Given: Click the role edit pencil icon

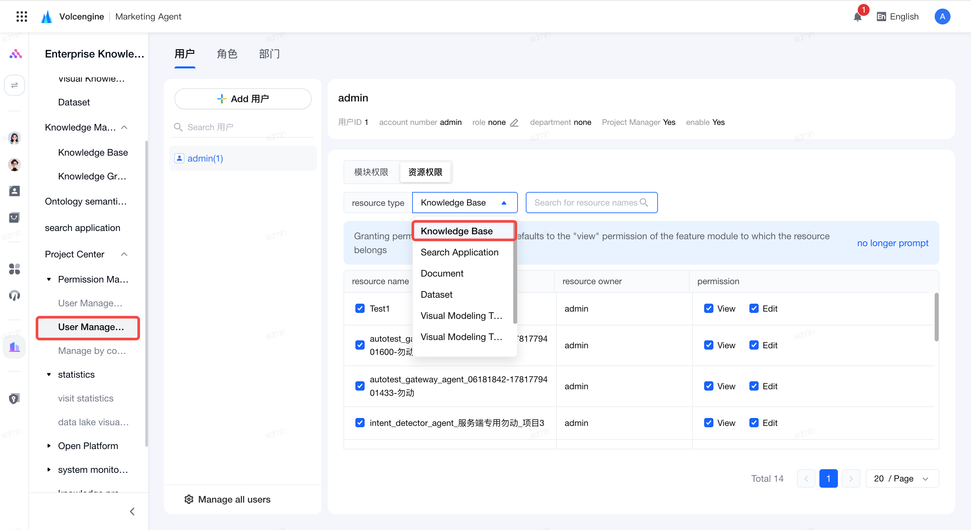Looking at the screenshot, I should 514,123.
